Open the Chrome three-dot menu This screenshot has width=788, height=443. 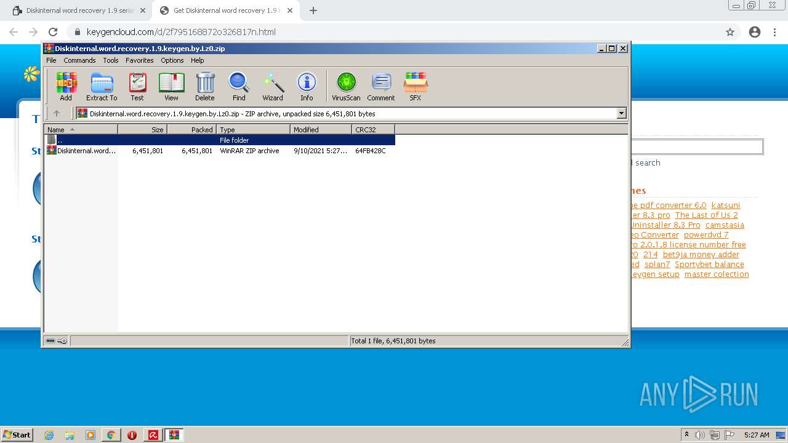[x=774, y=32]
